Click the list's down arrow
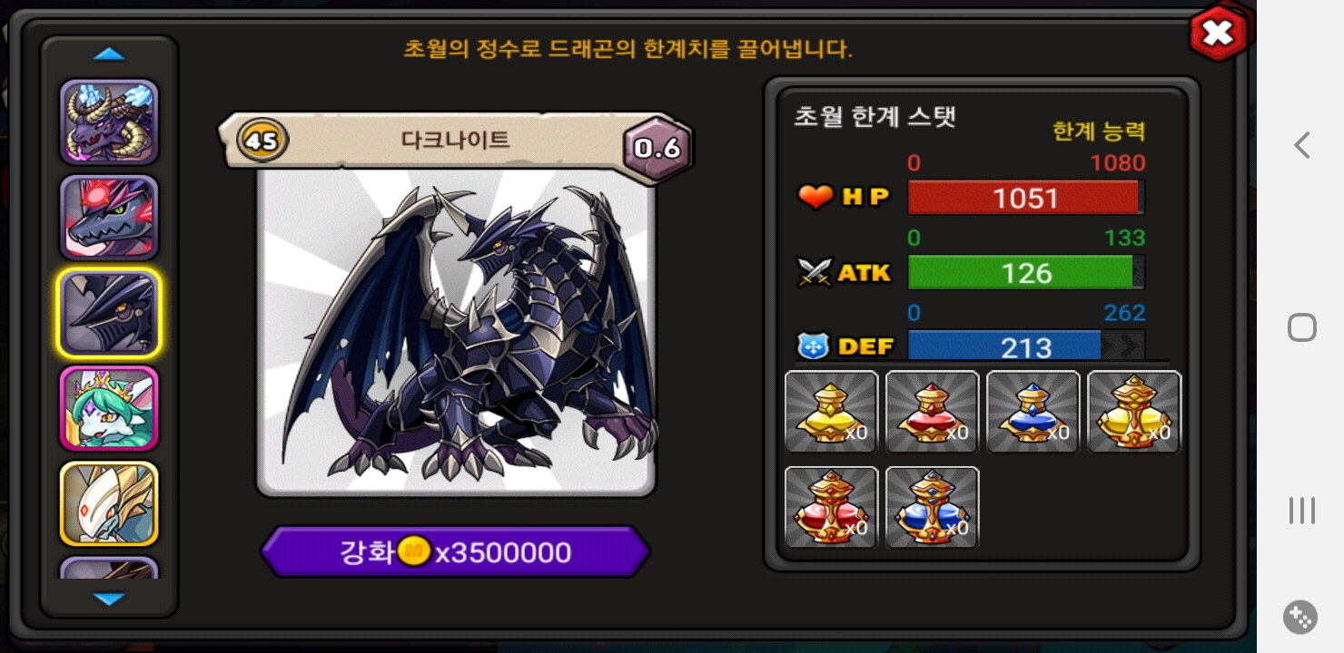The height and width of the screenshot is (653, 1344). tap(109, 599)
